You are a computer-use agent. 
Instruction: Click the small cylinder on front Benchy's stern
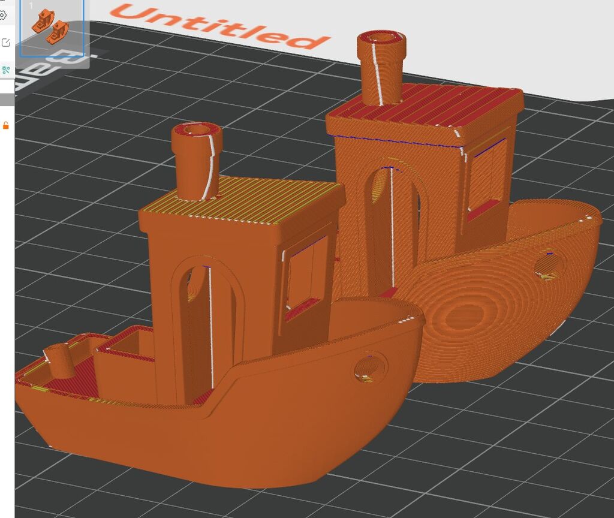click(58, 361)
